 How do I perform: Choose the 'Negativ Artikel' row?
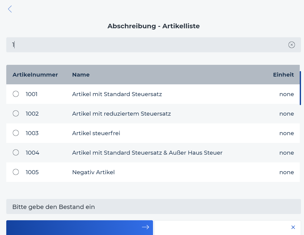coord(153,172)
